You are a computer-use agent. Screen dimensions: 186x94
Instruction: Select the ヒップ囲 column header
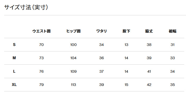(x=73, y=31)
